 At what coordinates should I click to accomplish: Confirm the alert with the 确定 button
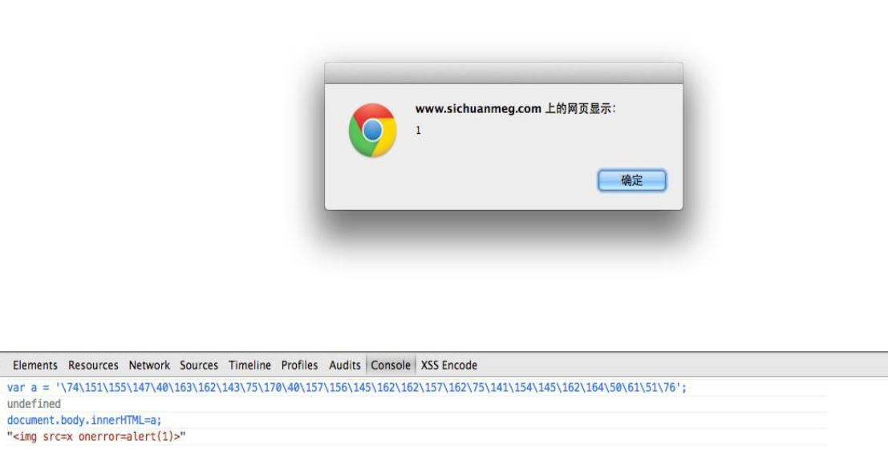631,180
